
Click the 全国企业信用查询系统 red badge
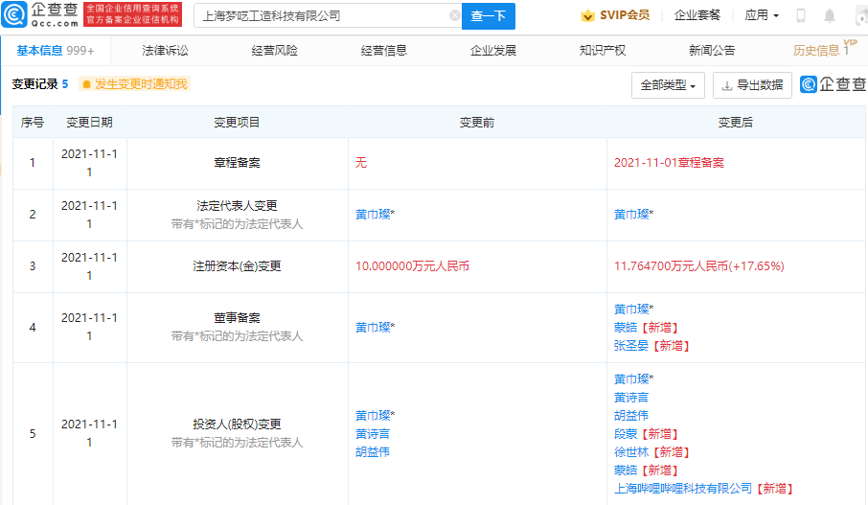pyautogui.click(x=132, y=14)
